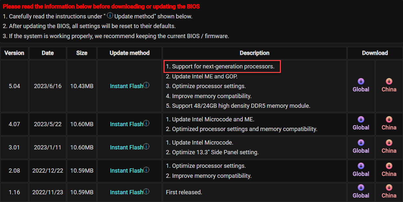Click Global download icon for version 3.01

[361, 143]
